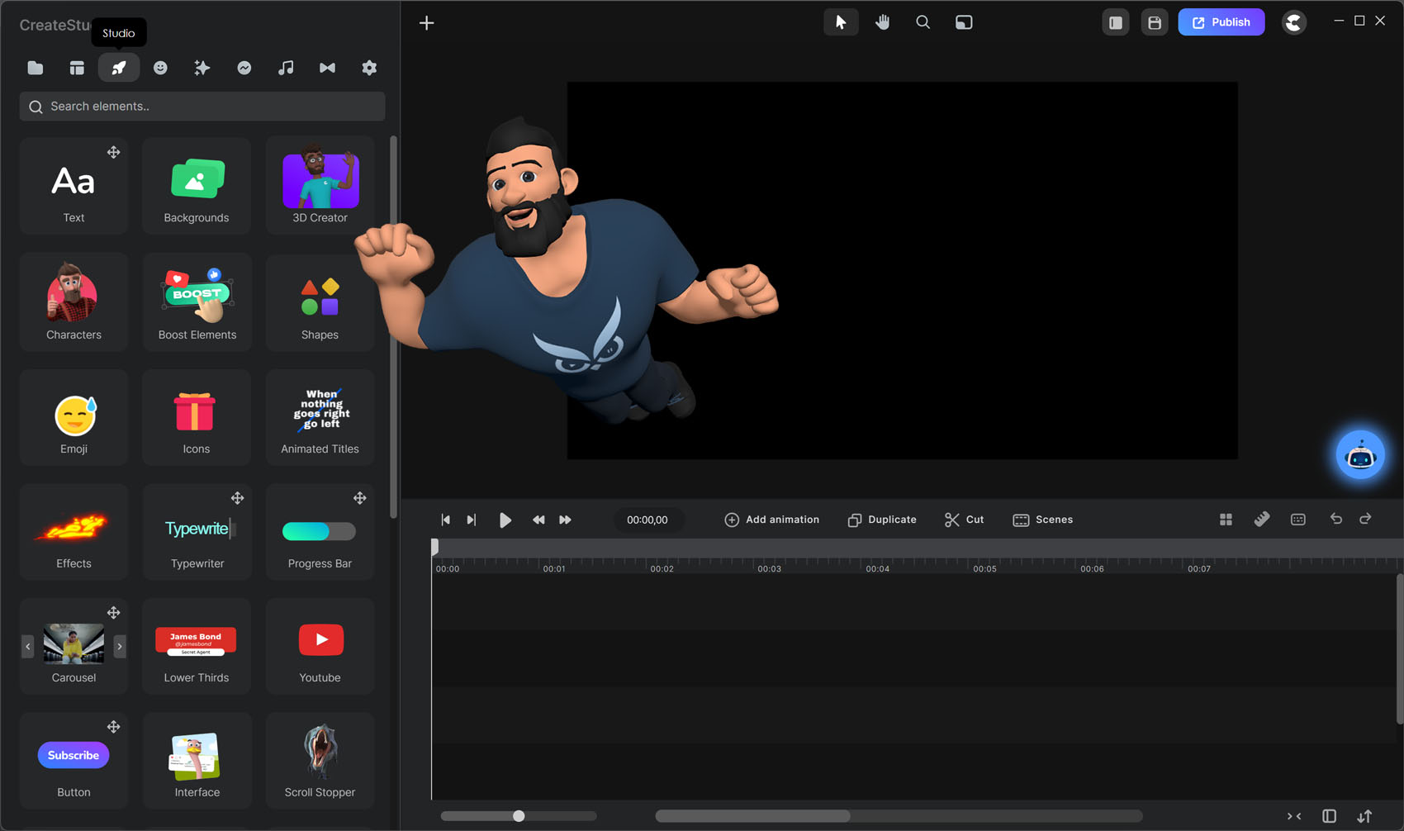Show next Carousel preview arrow
This screenshot has width=1404, height=831.
coord(120,646)
